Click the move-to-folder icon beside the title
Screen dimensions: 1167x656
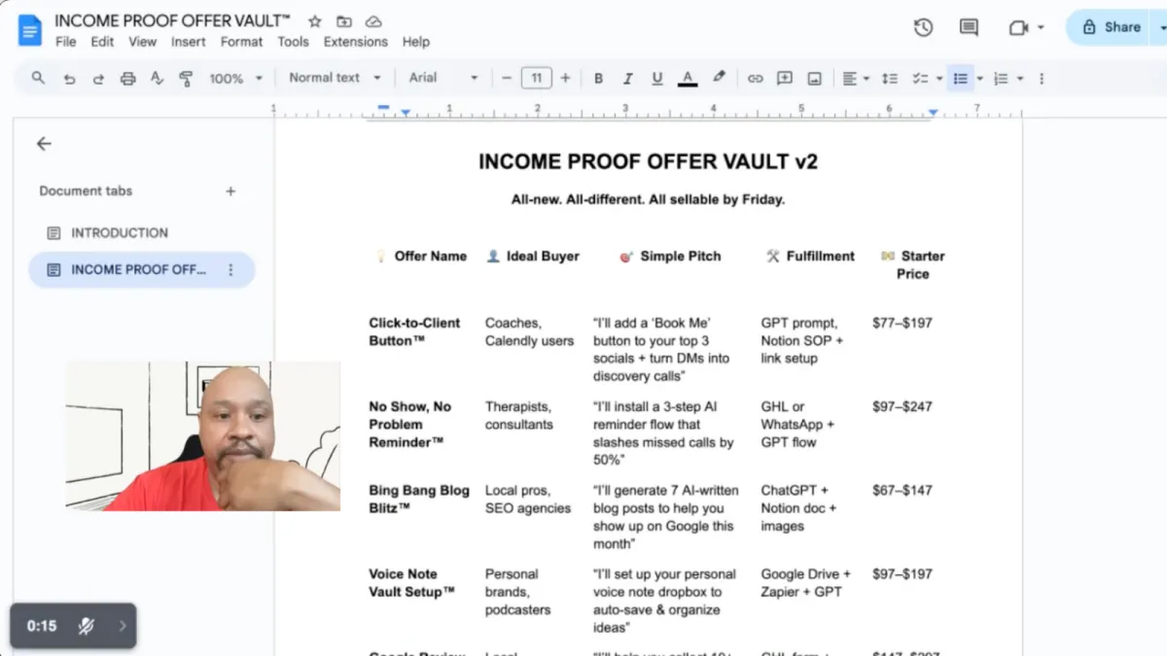coord(344,21)
